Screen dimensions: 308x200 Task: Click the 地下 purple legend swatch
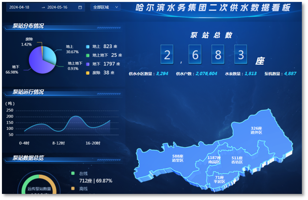point(88,64)
